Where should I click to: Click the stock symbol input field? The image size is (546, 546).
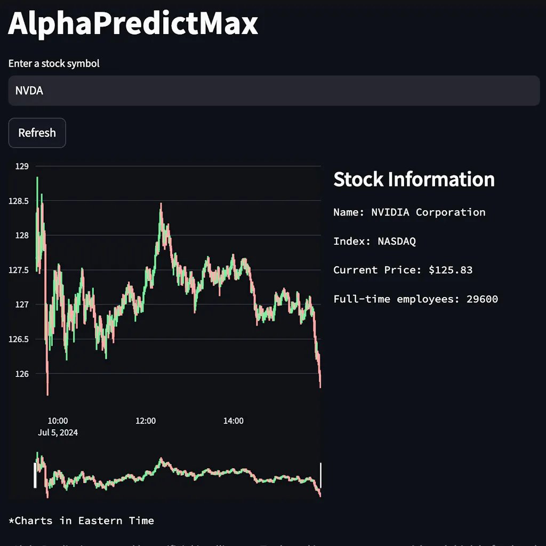273,91
